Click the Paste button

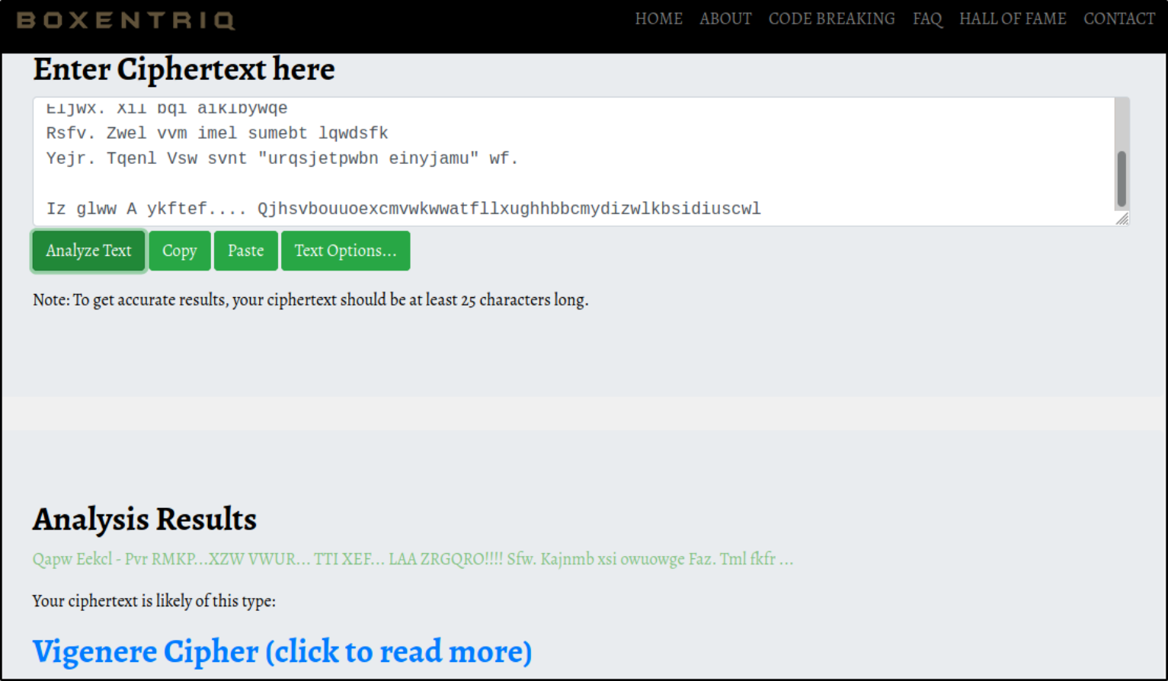[x=246, y=251]
